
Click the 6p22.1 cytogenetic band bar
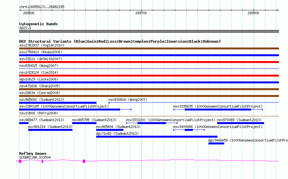[149, 31]
